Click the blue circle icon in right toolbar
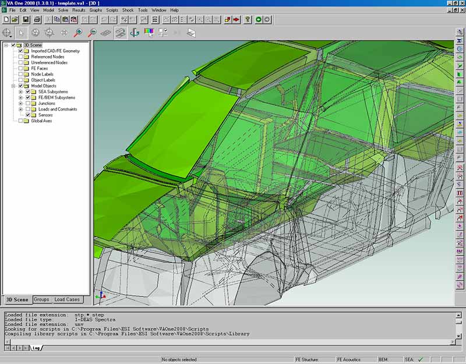Image resolution: width=466 pixels, height=364 pixels. 460,49
